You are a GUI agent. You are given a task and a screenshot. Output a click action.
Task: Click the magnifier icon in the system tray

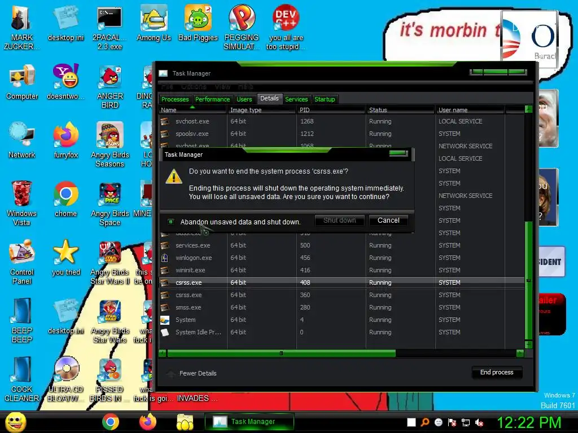coord(425,422)
